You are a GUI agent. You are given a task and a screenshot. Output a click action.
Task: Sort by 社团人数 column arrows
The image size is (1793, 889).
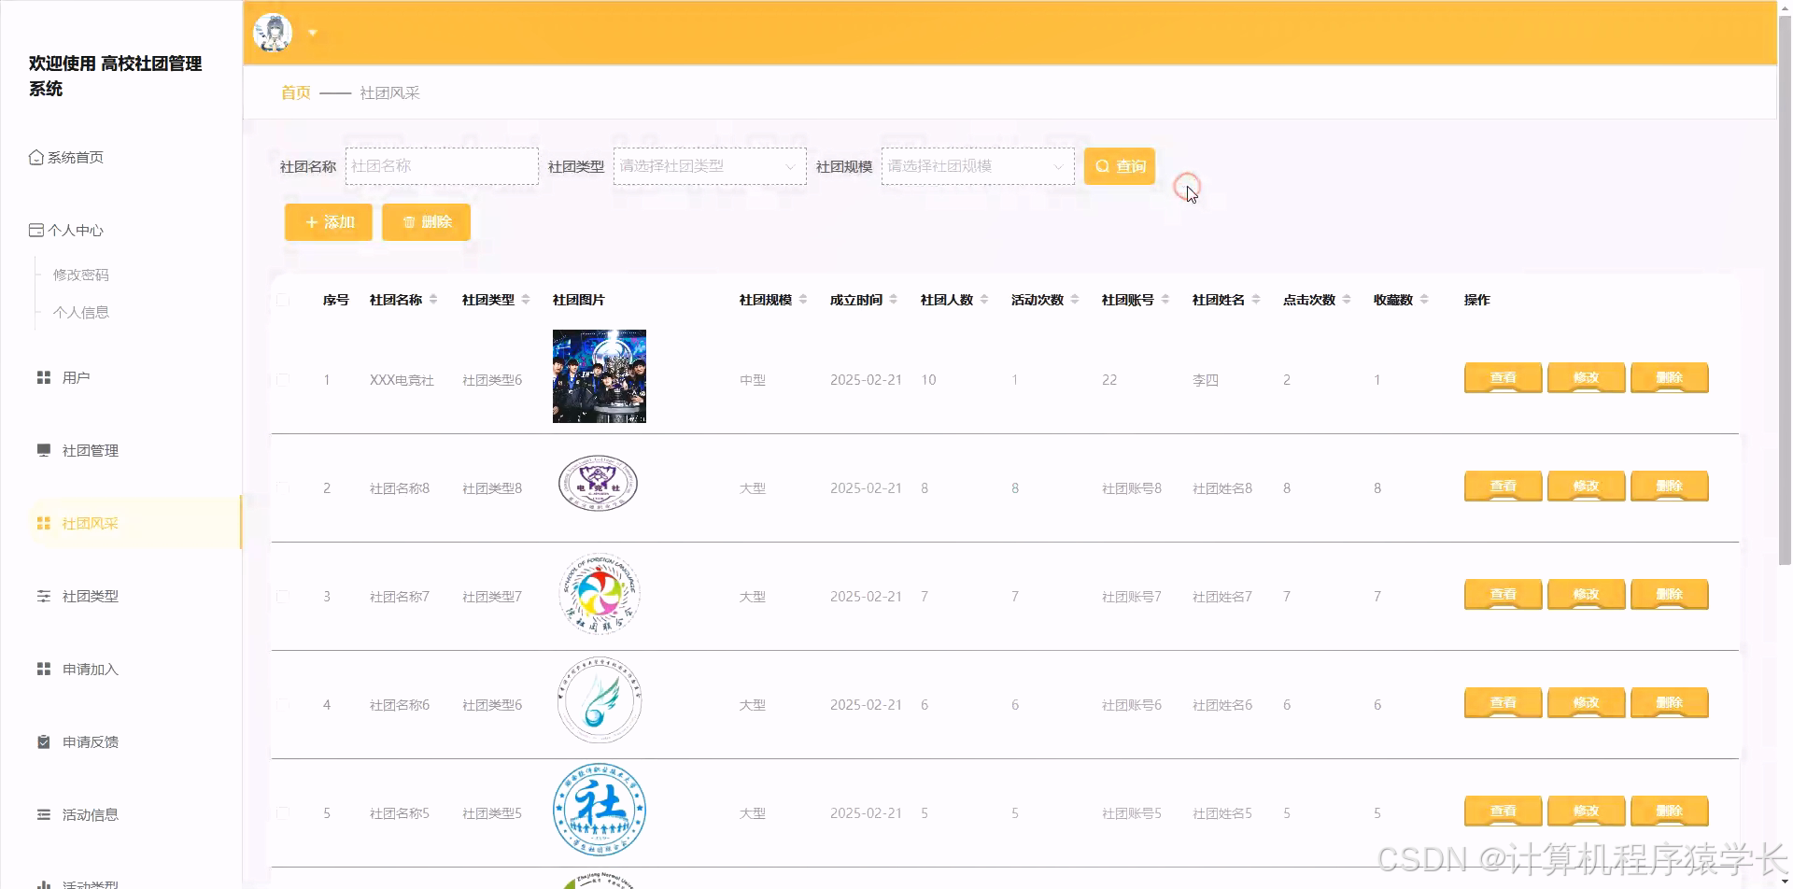point(984,300)
